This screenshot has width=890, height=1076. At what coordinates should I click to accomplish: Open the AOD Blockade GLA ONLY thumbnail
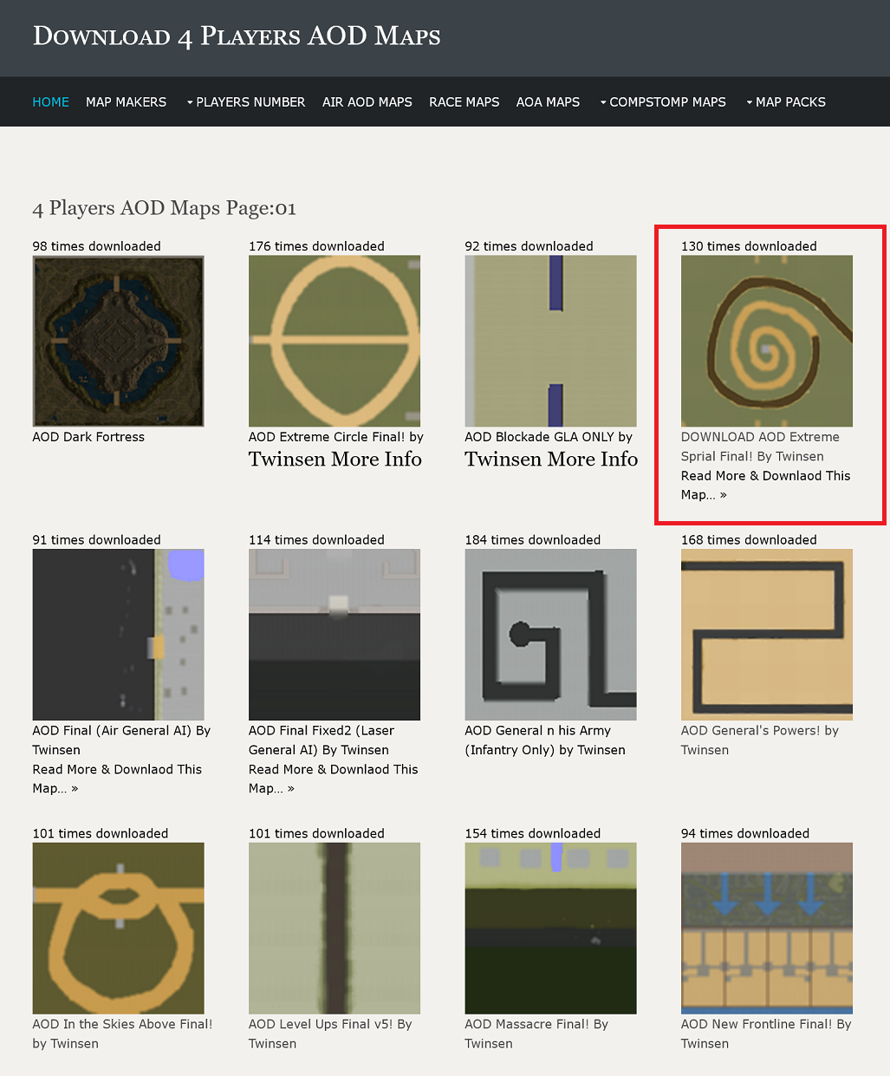tap(550, 341)
